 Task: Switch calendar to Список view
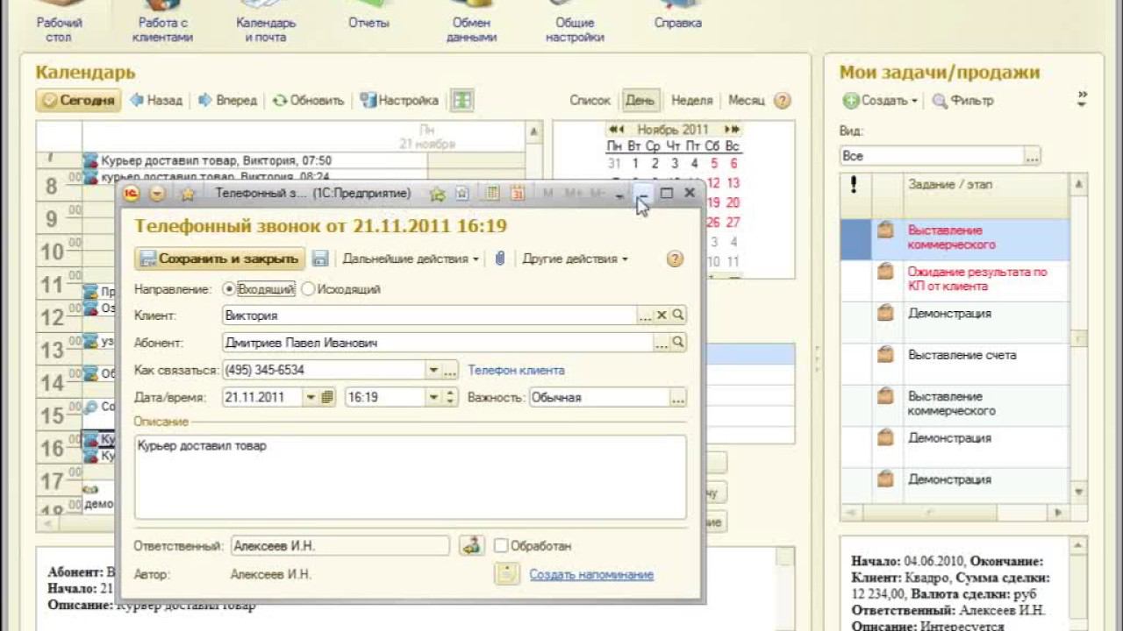590,100
